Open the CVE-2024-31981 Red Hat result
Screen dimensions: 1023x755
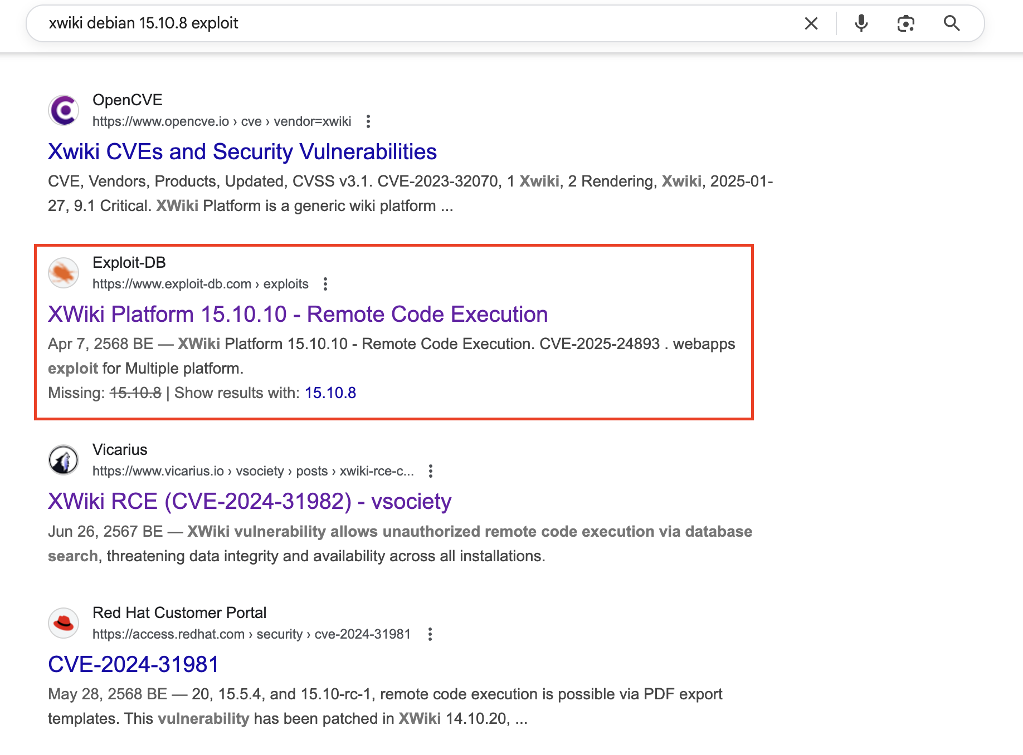133,664
